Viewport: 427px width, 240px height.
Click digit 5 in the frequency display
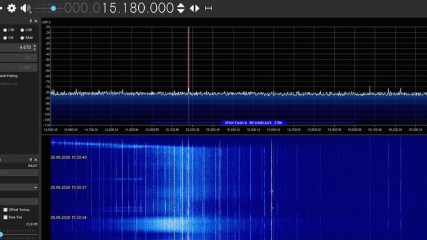coord(113,8)
